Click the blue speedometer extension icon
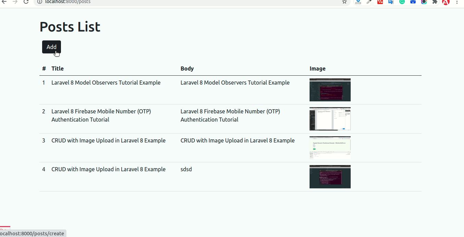Viewport: 464px width, 237px height. (x=413, y=2)
